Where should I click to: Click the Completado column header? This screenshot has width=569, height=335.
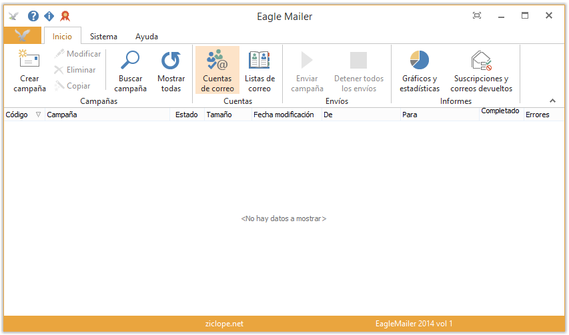click(501, 114)
